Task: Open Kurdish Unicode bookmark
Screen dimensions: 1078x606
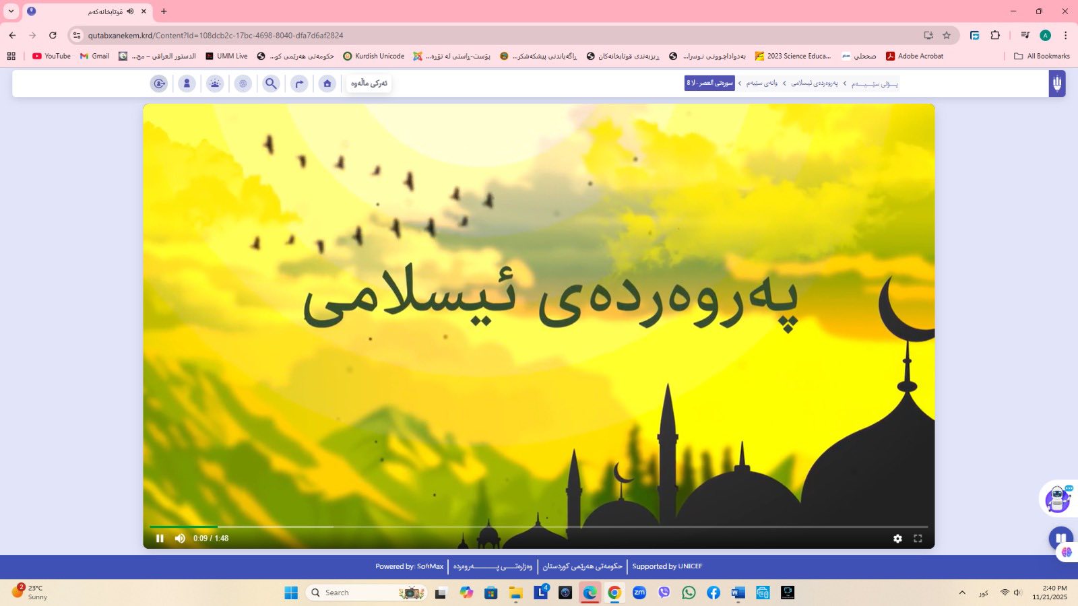Action: click(x=374, y=56)
